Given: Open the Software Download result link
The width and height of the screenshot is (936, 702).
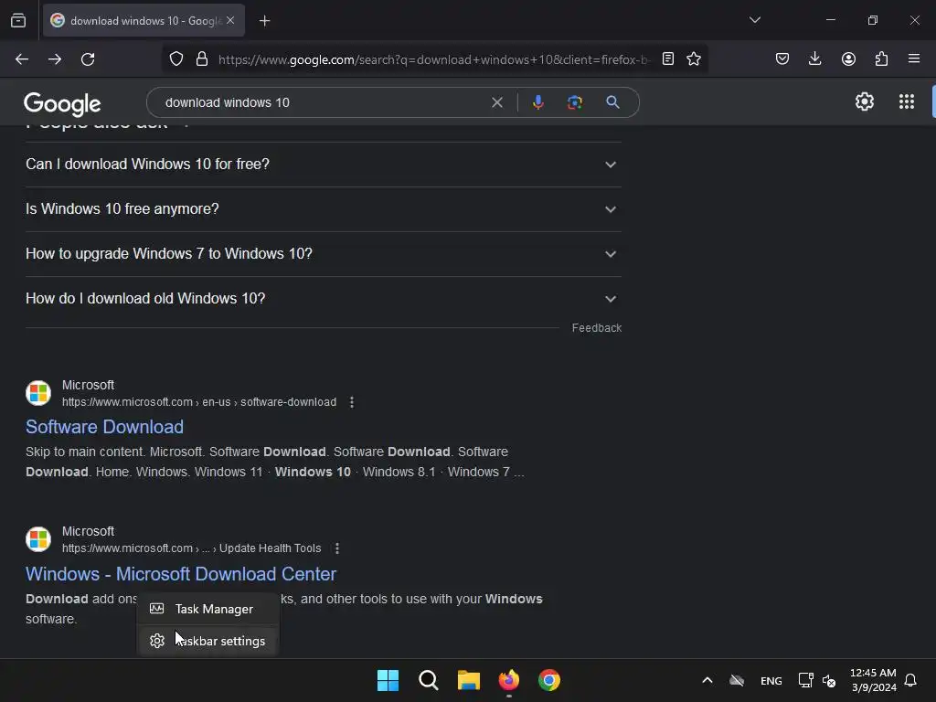Looking at the screenshot, I should point(104,427).
